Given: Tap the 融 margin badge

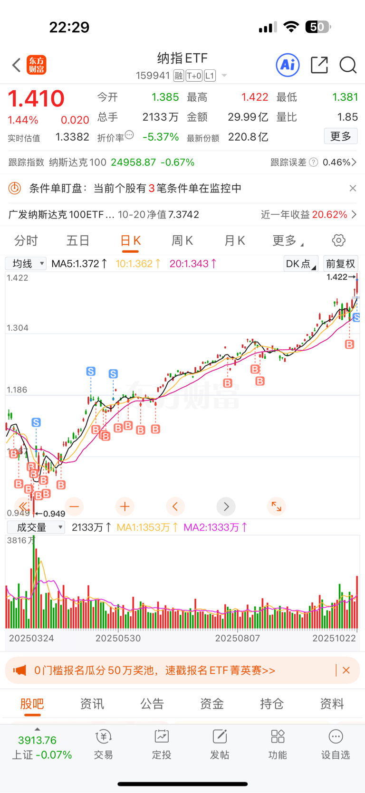Looking at the screenshot, I should tap(178, 76).
